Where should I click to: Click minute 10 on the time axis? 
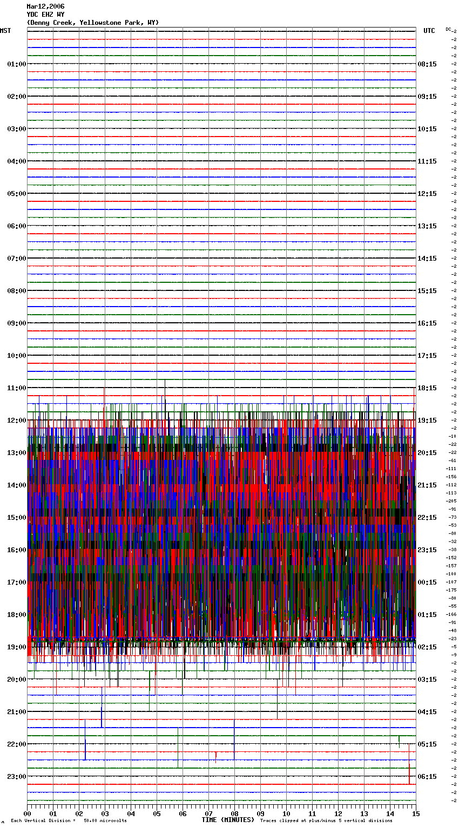tap(287, 813)
